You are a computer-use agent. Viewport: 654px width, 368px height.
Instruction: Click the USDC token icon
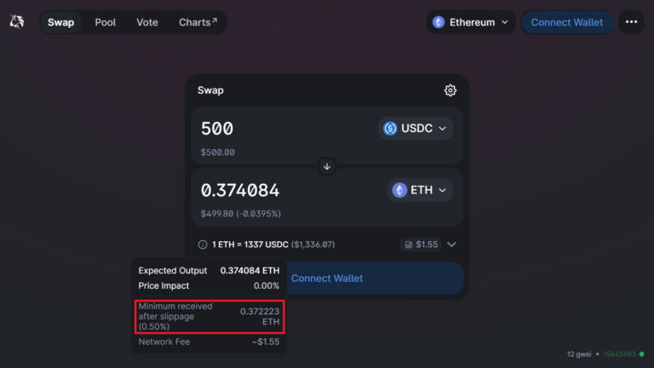390,128
